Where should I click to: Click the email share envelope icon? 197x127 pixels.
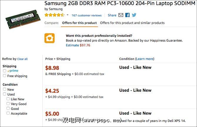coord(121,15)
